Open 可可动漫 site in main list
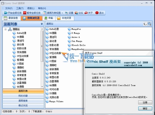Image resolution: width=155 pixels, height=115 pixels. coord(52,89)
